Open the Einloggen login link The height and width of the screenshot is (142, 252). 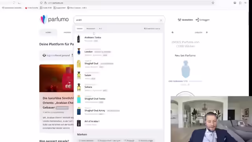[x=202, y=20]
